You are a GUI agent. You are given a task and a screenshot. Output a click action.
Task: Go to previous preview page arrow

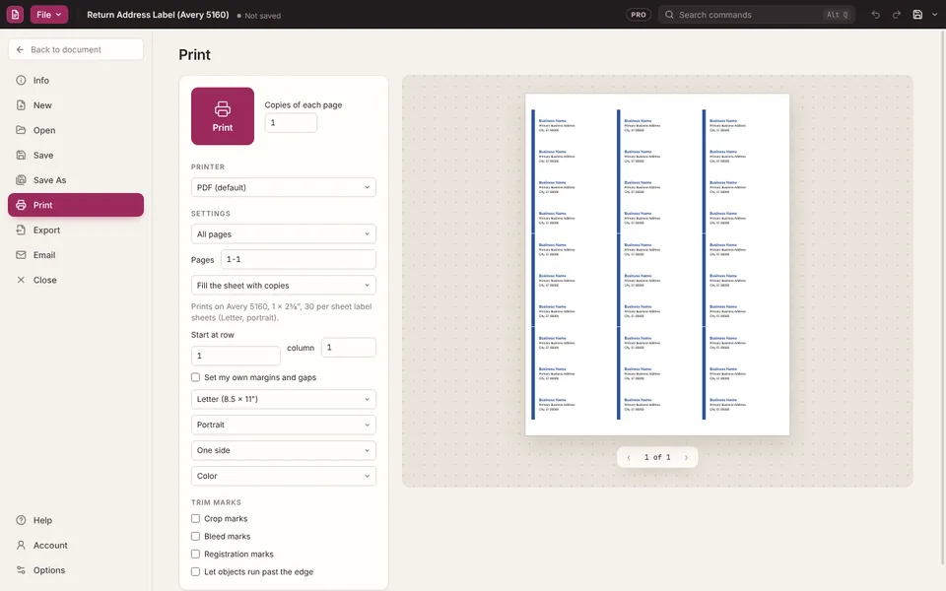pyautogui.click(x=629, y=458)
